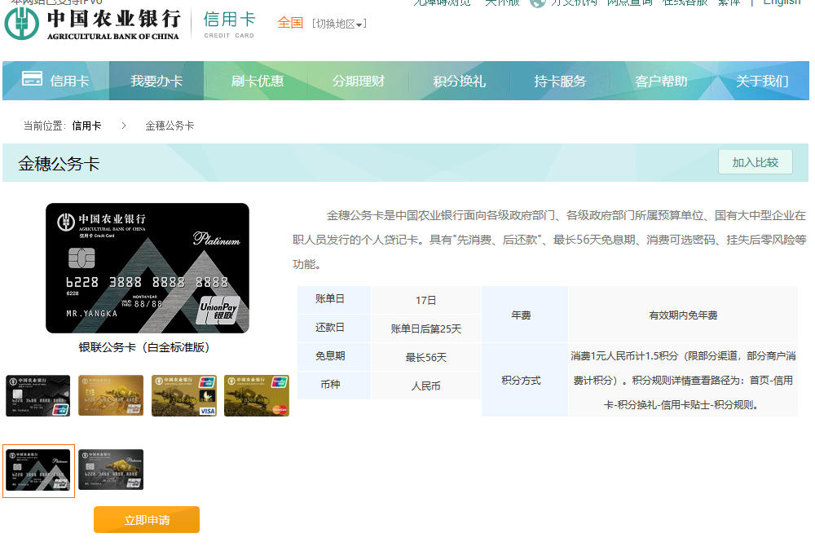This screenshot has height=551, width=815.
Task: Select the gold MasterCard card thumbnail
Action: coord(257,395)
